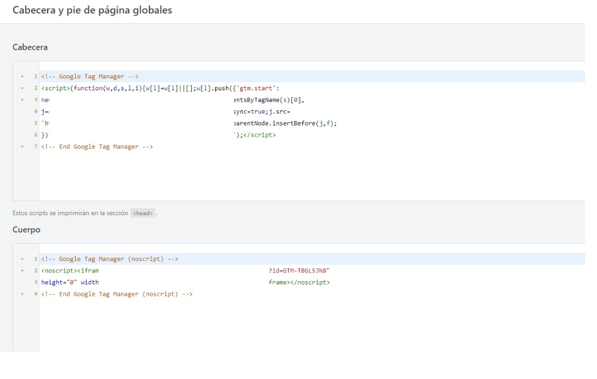Viewport: 597px width, 379px height.
Task: Click line number 6 in Cabecera editor
Action: tap(36, 135)
